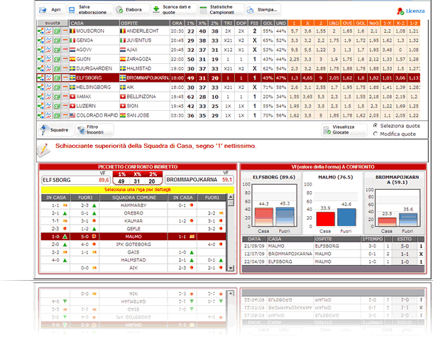Click the yellow 'Seleziona una riga per dettagli' bar

138,190
